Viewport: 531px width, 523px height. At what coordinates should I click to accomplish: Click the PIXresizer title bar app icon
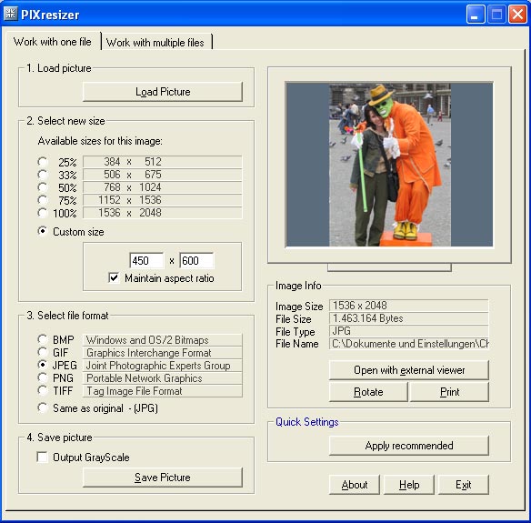click(10, 14)
